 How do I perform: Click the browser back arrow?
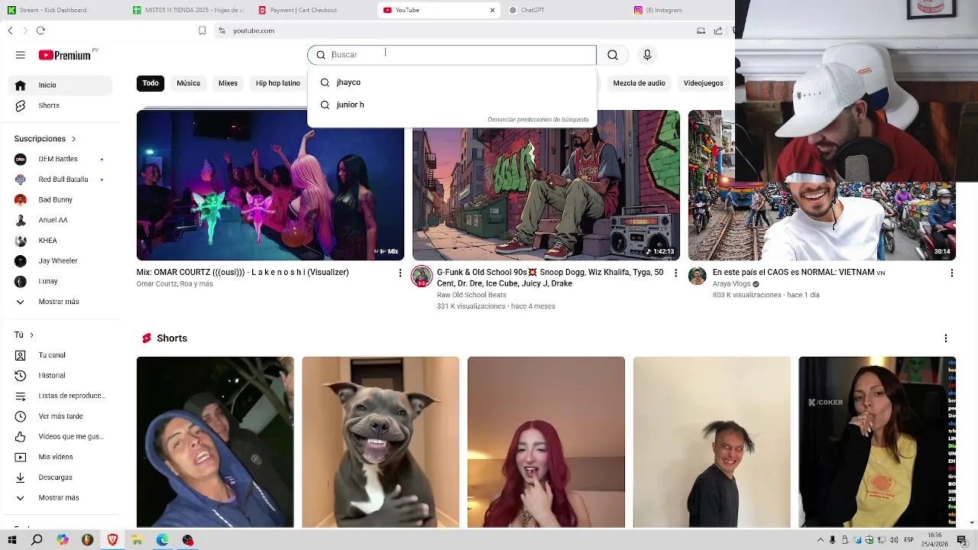point(10,31)
